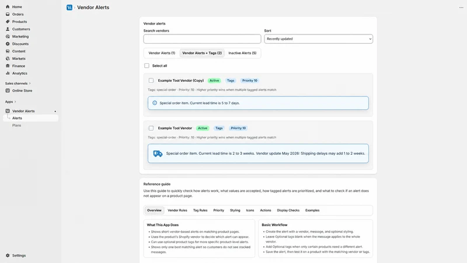Click the Example Tool Vendor (Copy) title
The height and width of the screenshot is (263, 467).
tap(181, 81)
